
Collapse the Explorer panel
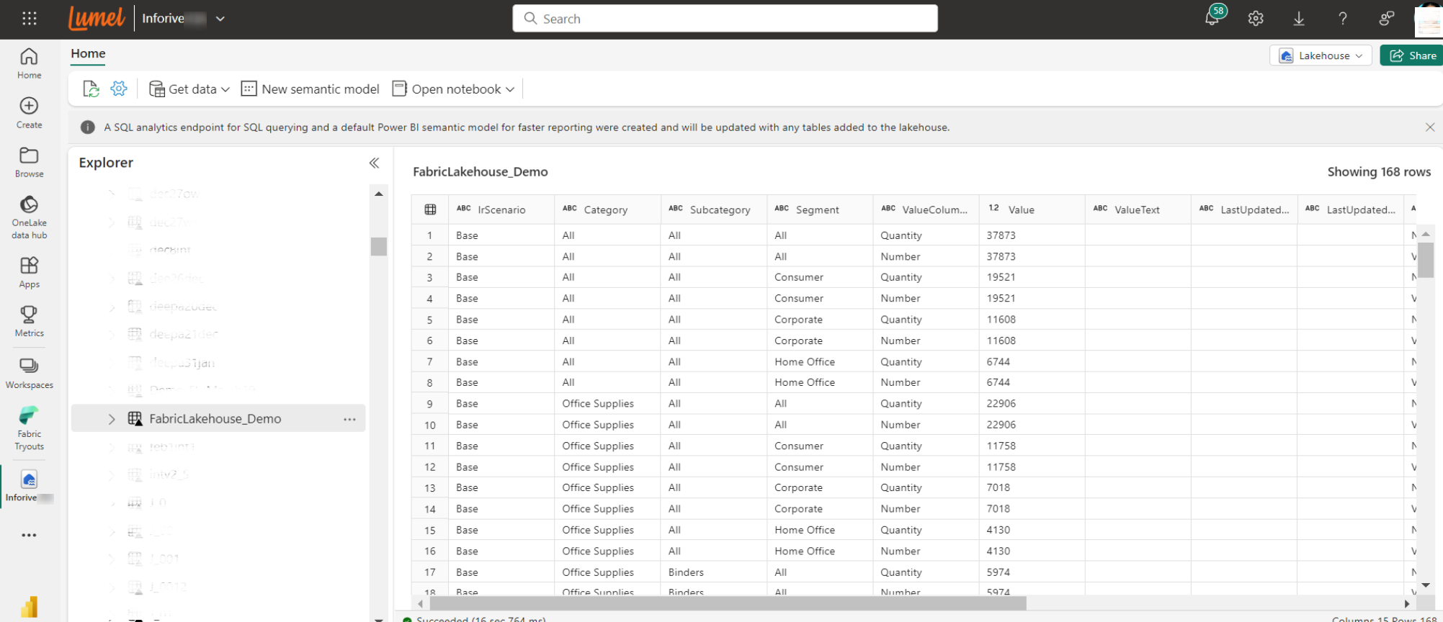tap(374, 163)
